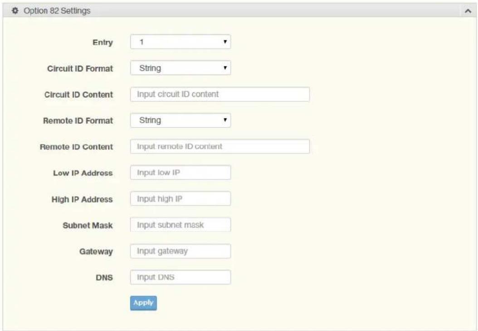Click the High IP Address input field
478x331 pixels.
[x=180, y=199]
